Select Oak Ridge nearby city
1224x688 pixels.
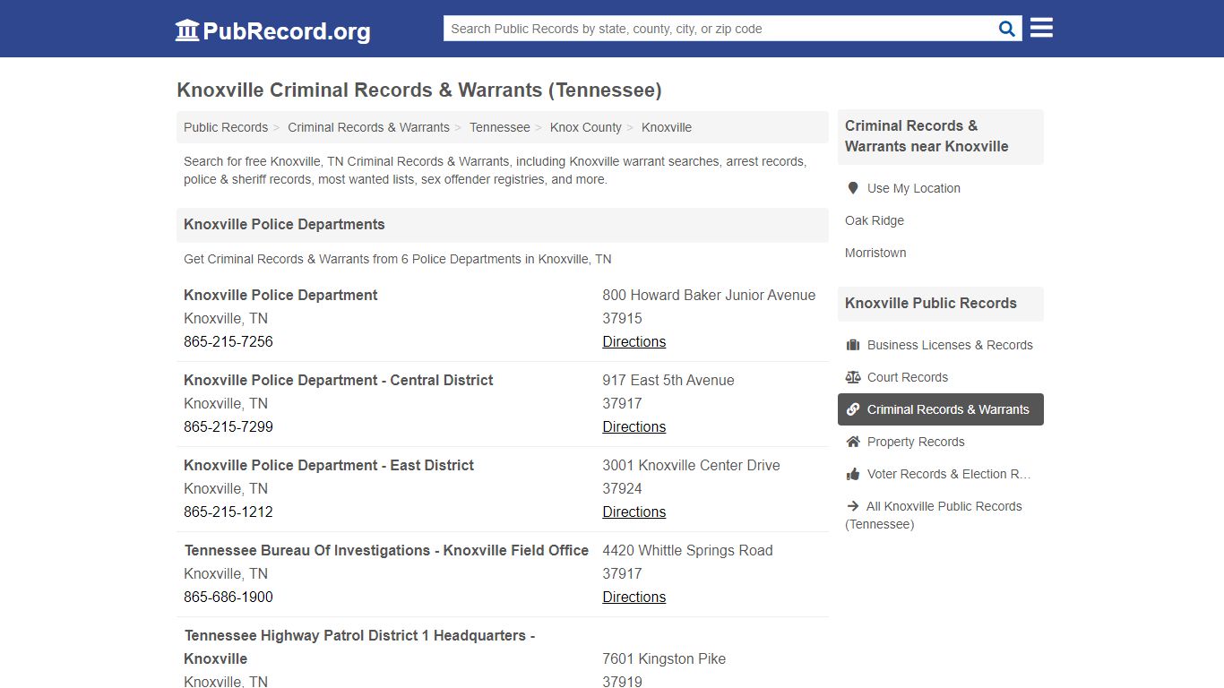pos(875,220)
